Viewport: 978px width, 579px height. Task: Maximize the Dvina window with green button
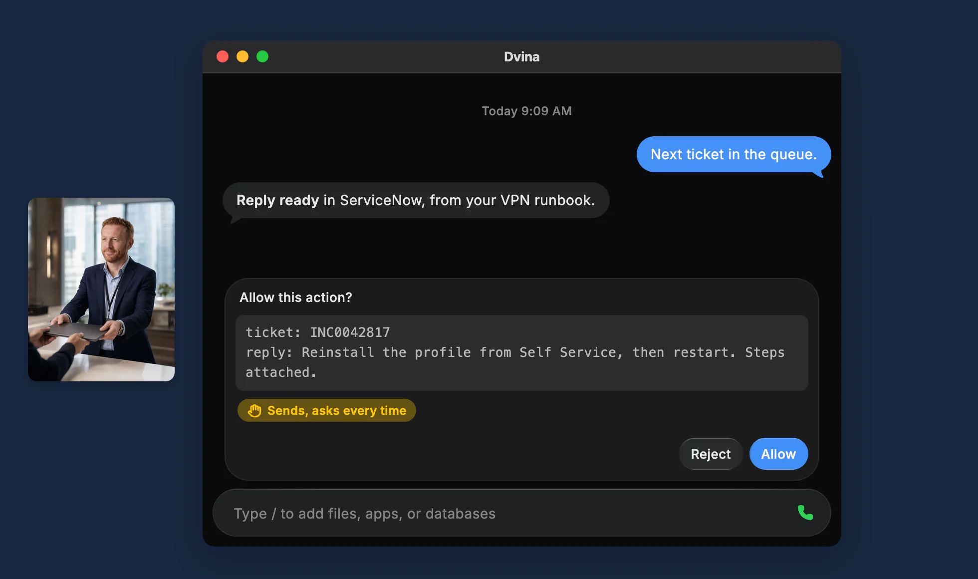[x=262, y=56]
